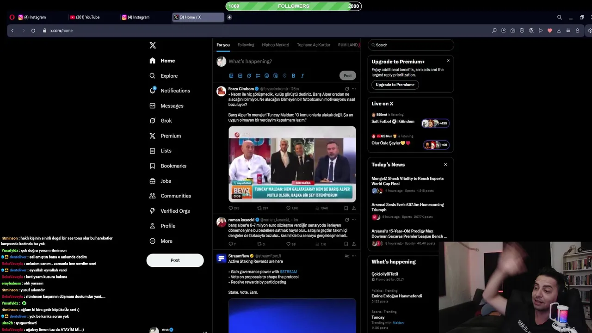The image size is (592, 333).
Task: Open browser downloads icon
Action: (x=559, y=31)
